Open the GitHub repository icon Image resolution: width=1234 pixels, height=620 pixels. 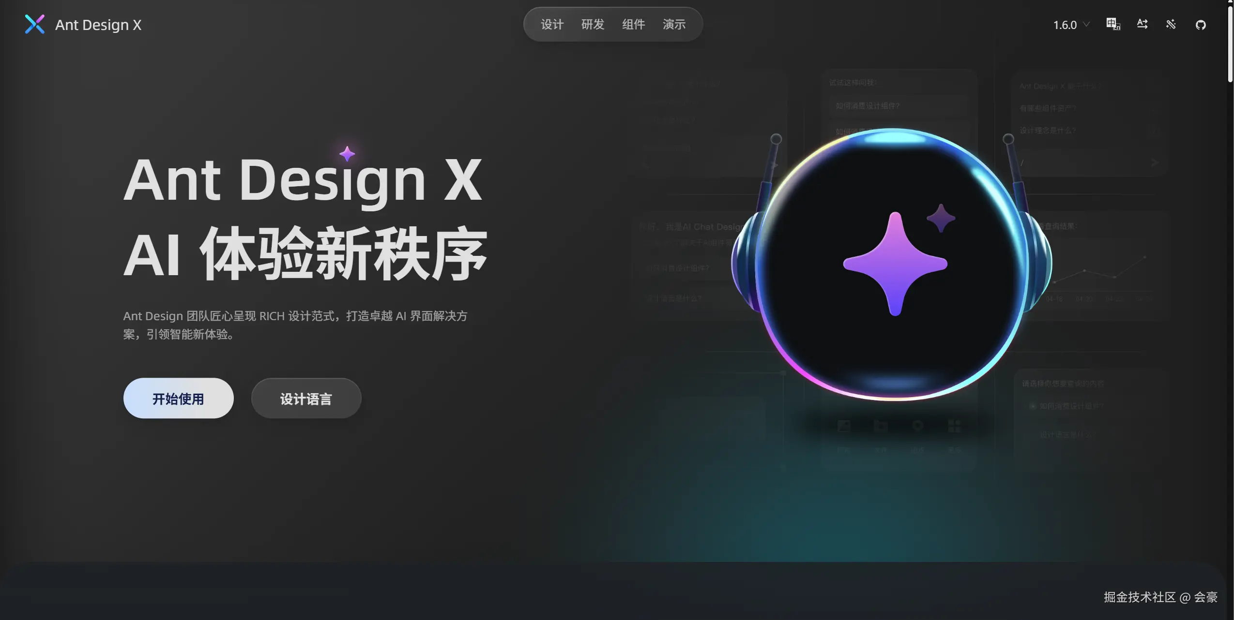[1201, 25]
